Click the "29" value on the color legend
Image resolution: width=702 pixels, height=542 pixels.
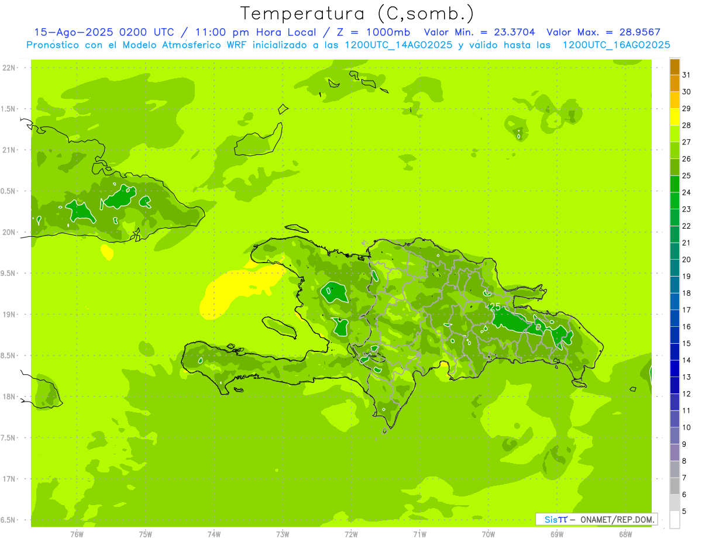pos(687,108)
